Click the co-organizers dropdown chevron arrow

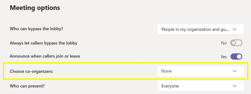click(234, 71)
